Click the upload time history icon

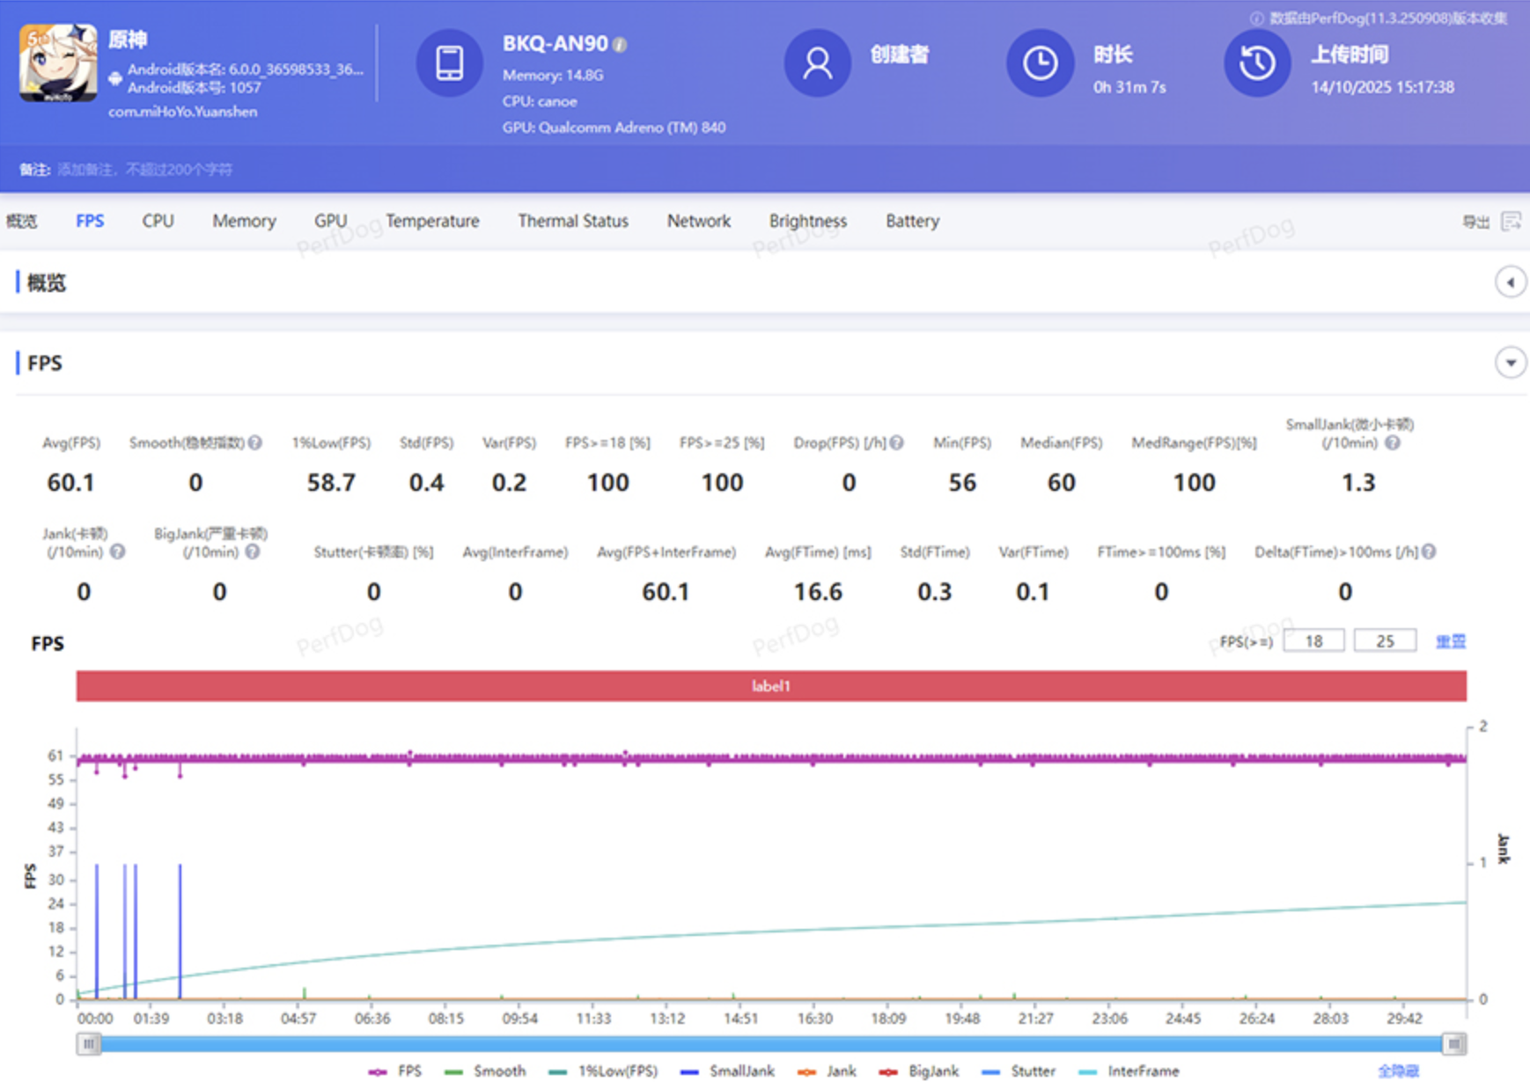click(1257, 63)
